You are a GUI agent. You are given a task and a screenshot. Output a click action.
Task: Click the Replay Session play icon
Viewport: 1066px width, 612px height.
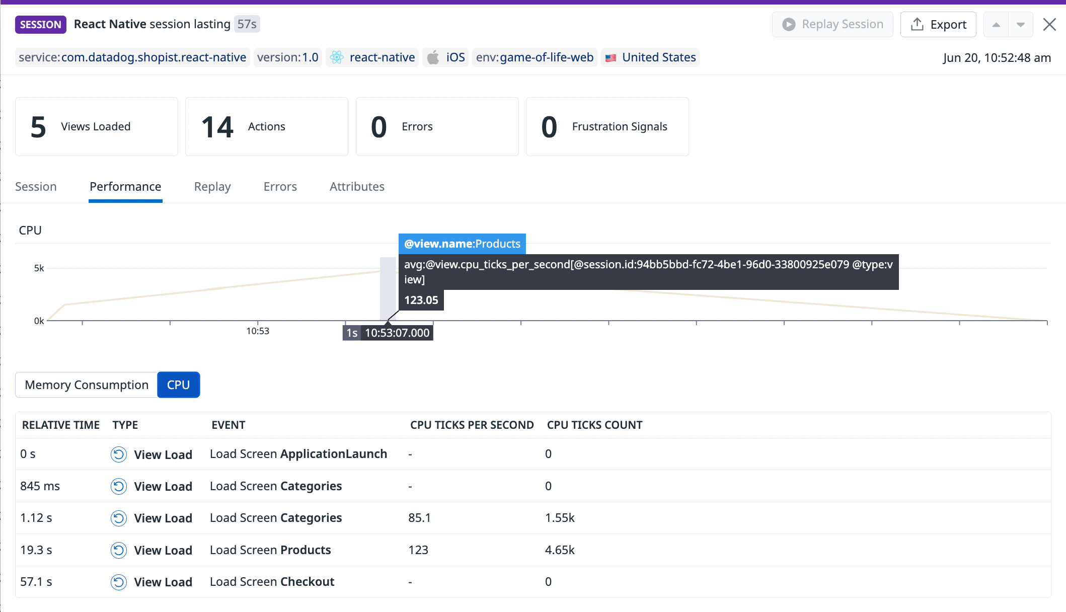[x=789, y=24]
